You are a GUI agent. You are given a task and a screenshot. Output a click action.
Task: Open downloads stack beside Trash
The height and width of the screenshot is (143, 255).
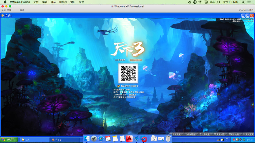pos(161,139)
